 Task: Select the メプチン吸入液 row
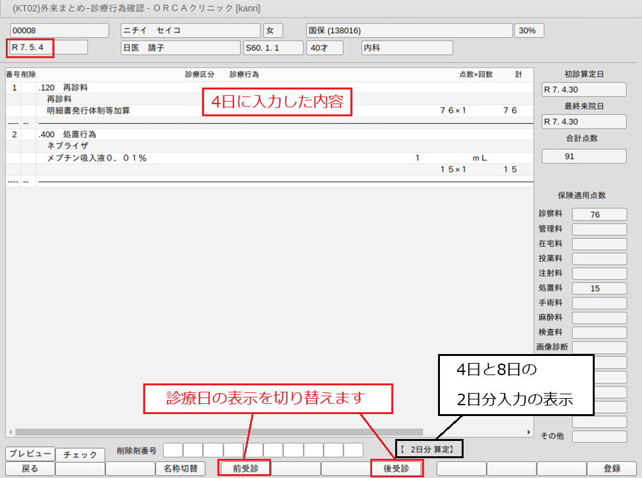[x=97, y=158]
